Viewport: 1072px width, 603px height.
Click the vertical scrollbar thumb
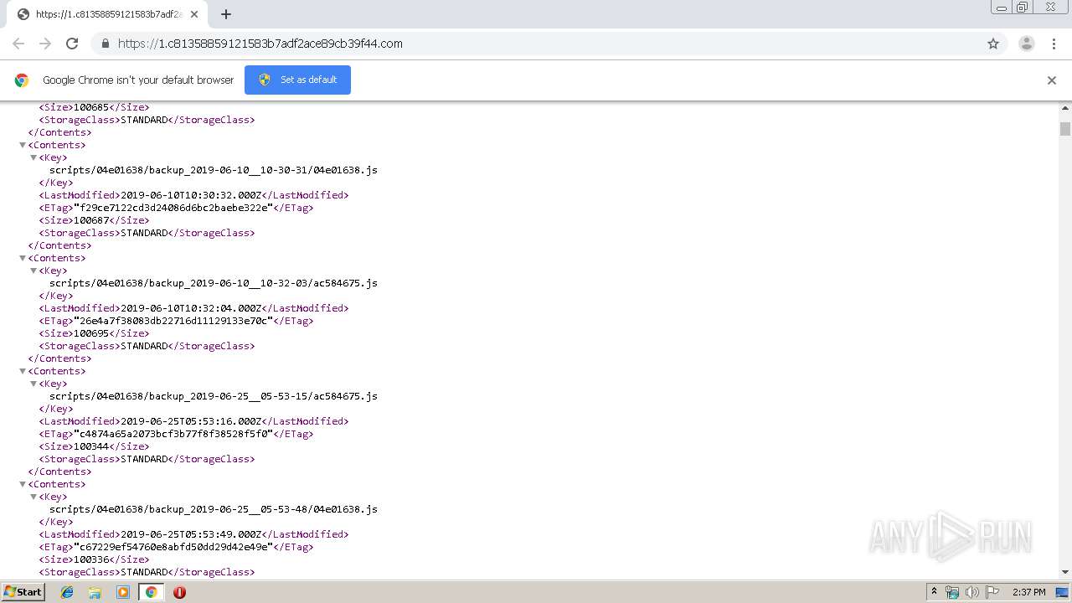click(1065, 128)
